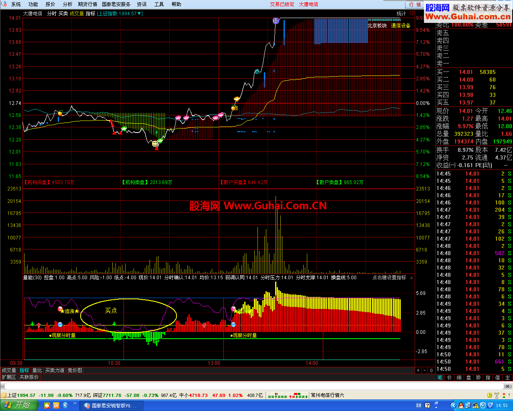Click the red-green arrows icon in status bar
Image resolution: width=513 pixels, height=411 pixels.
(x=504, y=395)
